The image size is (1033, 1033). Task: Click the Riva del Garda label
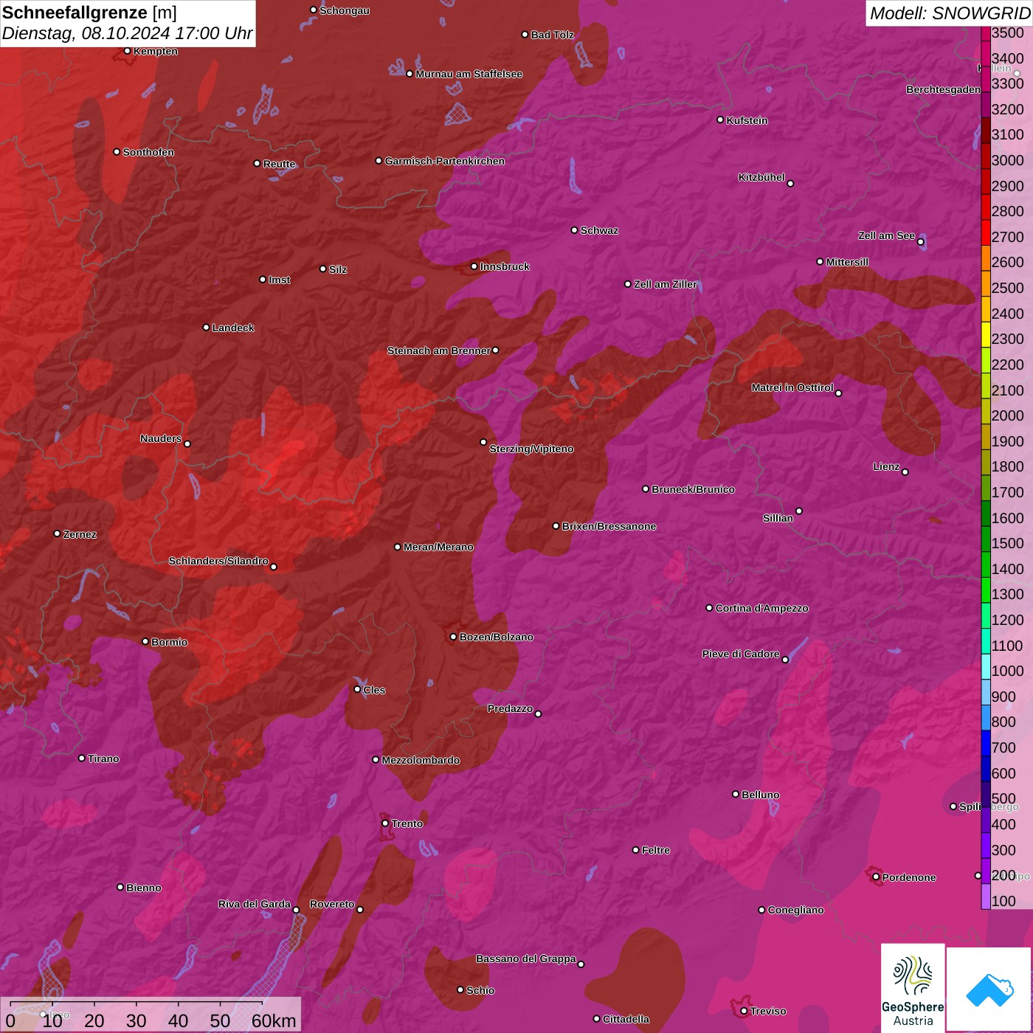click(x=255, y=904)
